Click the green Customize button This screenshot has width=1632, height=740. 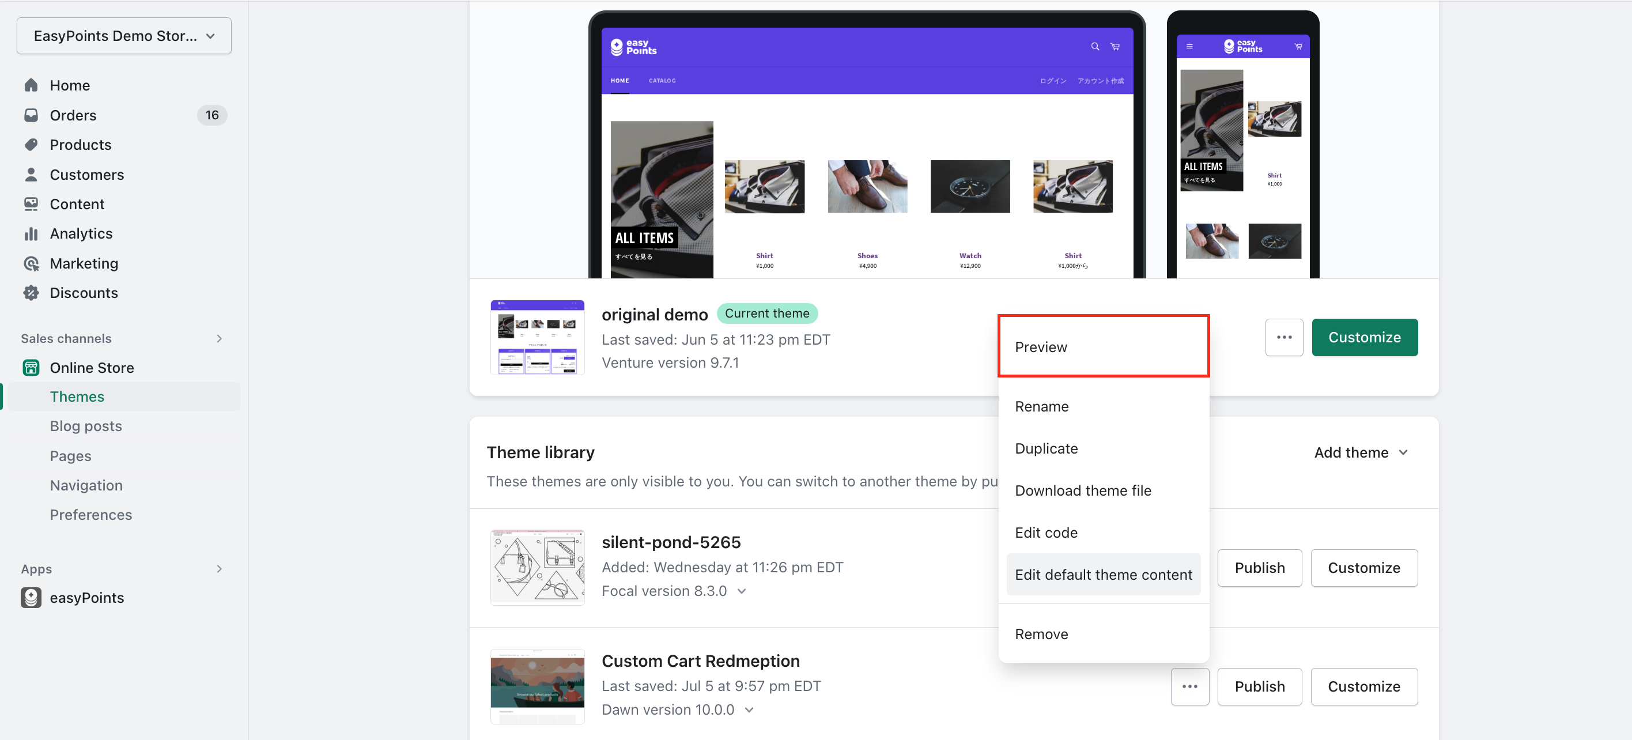[x=1364, y=337]
